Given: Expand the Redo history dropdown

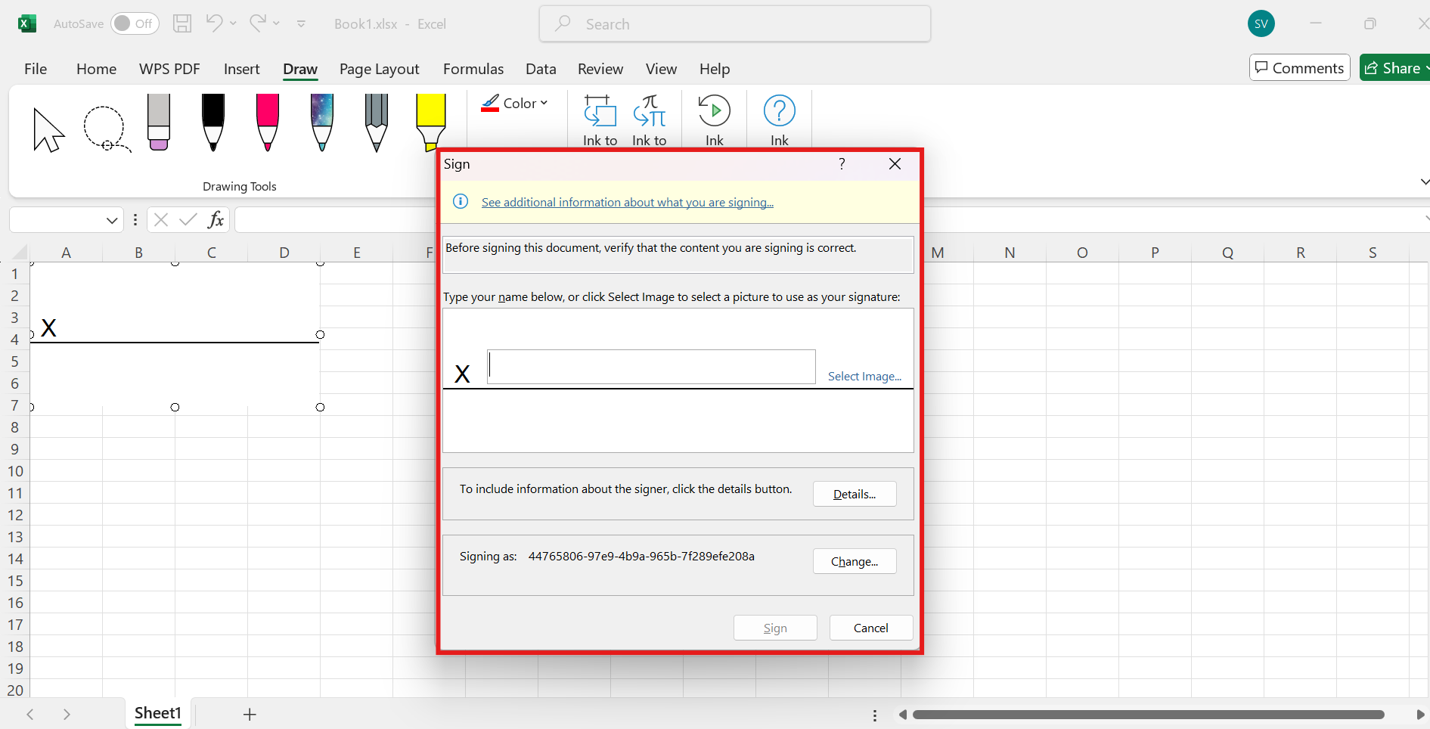Looking at the screenshot, I should click(x=276, y=23).
